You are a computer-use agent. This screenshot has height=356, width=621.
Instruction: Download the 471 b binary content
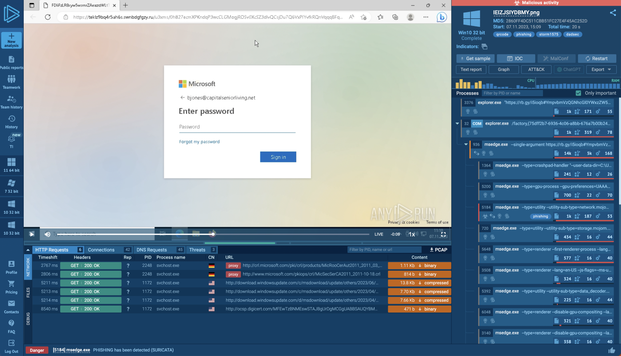coord(419,309)
